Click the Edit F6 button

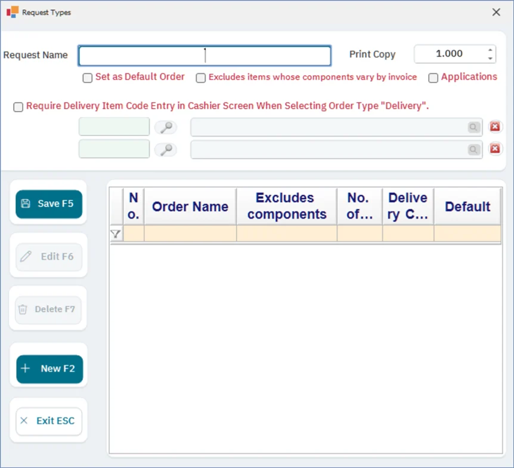[49, 257]
